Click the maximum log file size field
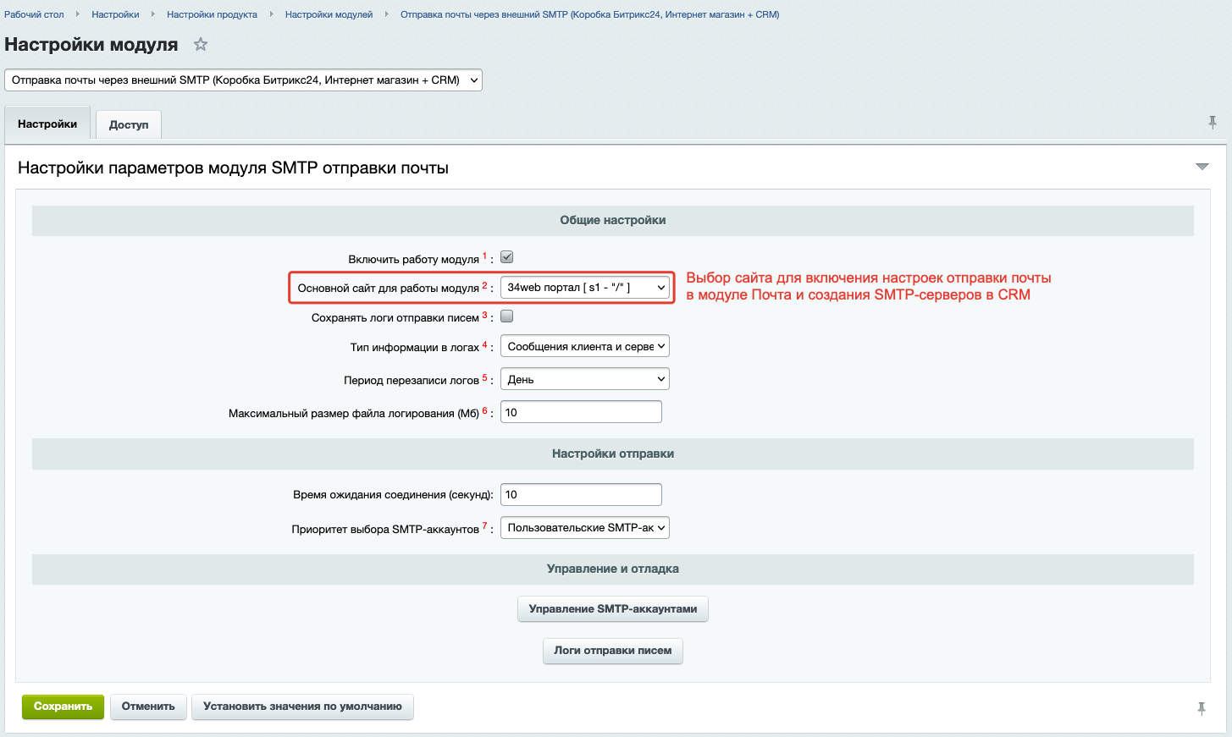 [581, 412]
